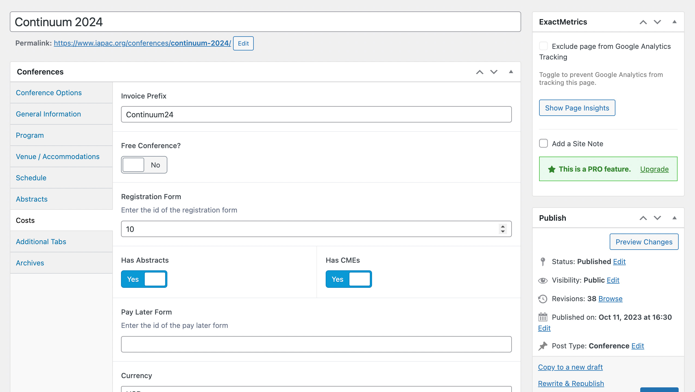Edit the Public visibility
Viewport: 695px width, 392px height.
point(613,280)
